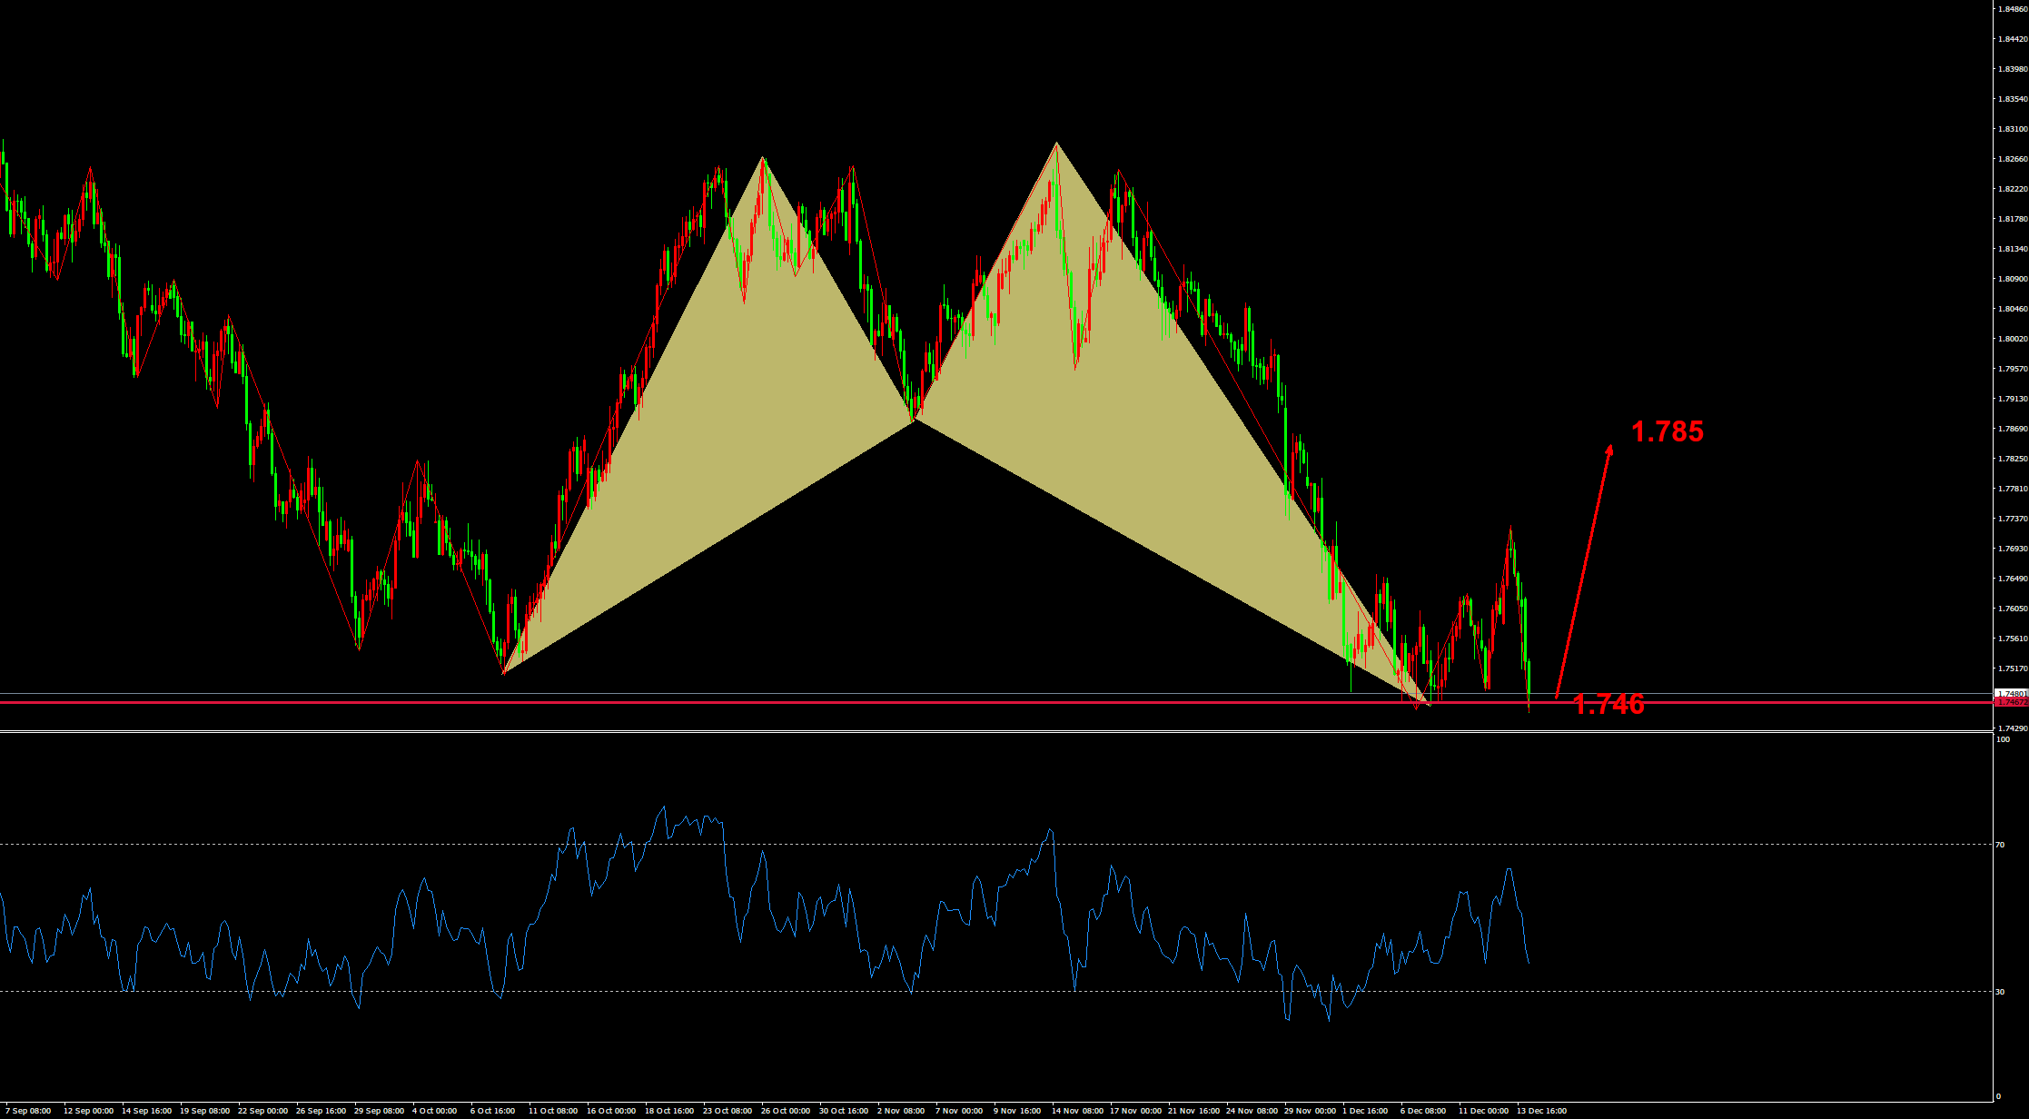
Task: Click the 2 Nov 08:00 time axis label
Action: click(x=901, y=1111)
